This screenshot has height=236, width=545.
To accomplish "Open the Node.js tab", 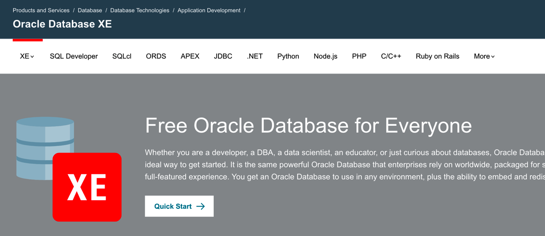I will coord(326,56).
